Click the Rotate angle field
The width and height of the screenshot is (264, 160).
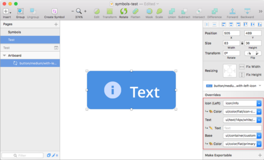231,53
